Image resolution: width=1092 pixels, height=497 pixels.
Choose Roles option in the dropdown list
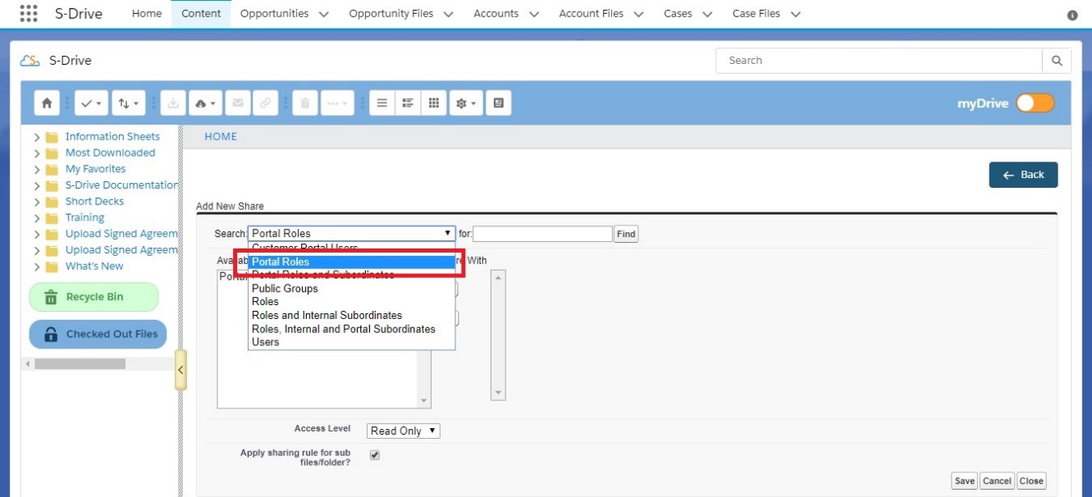pyautogui.click(x=352, y=302)
